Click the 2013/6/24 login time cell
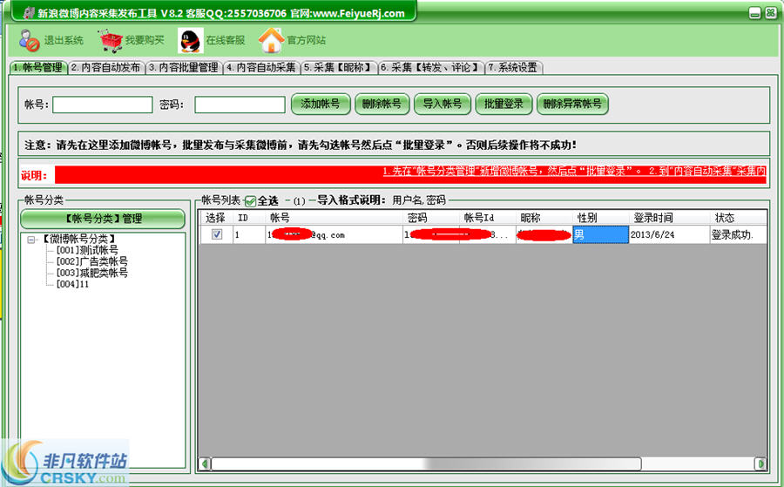This screenshot has height=487, width=784. pyautogui.click(x=669, y=234)
